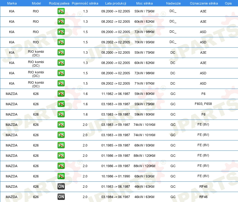Screen dimensions: 238x202
Task: Select the power cell '70kW / 95KM'
Action: pyautogui.click(x=144, y=42)
